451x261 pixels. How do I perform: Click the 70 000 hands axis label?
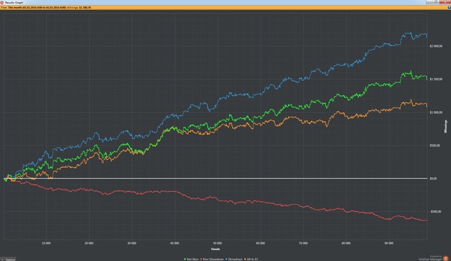(x=303, y=243)
